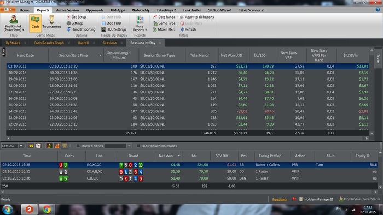Open Date Range filter dropdown
The width and height of the screenshot is (383, 215).
point(165,17)
